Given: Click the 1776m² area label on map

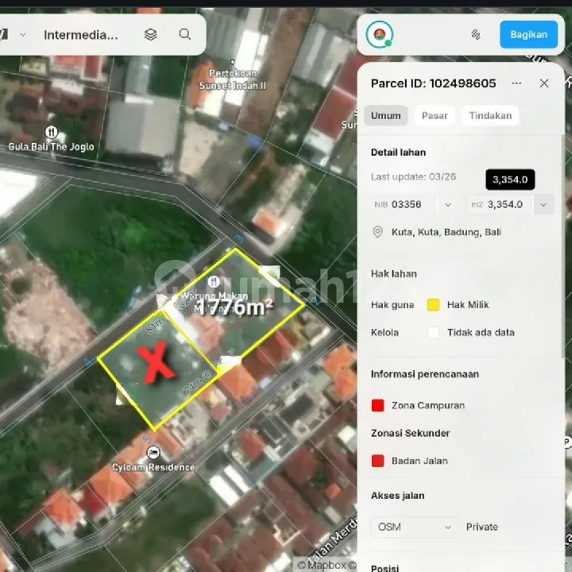Looking at the screenshot, I should [x=235, y=307].
